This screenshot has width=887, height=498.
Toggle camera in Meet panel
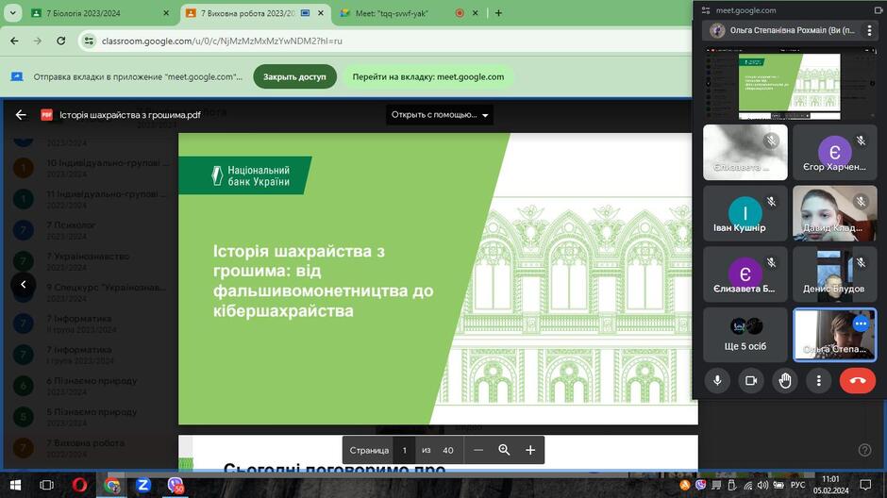pos(751,380)
